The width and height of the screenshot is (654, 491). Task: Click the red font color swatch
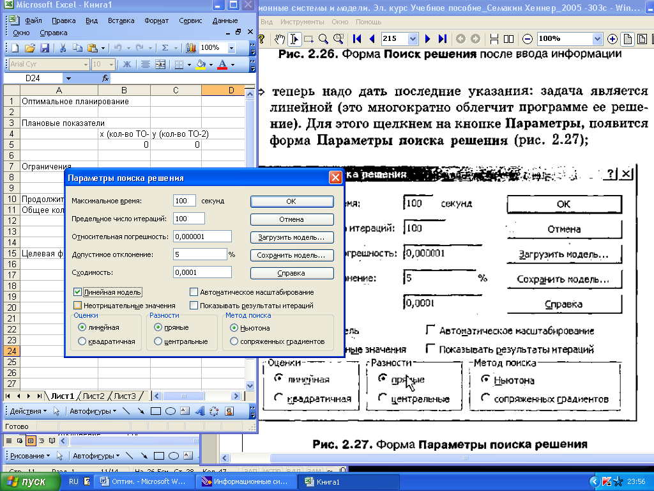point(222,65)
